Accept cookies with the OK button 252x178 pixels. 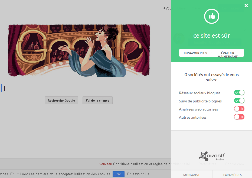pos(119,174)
